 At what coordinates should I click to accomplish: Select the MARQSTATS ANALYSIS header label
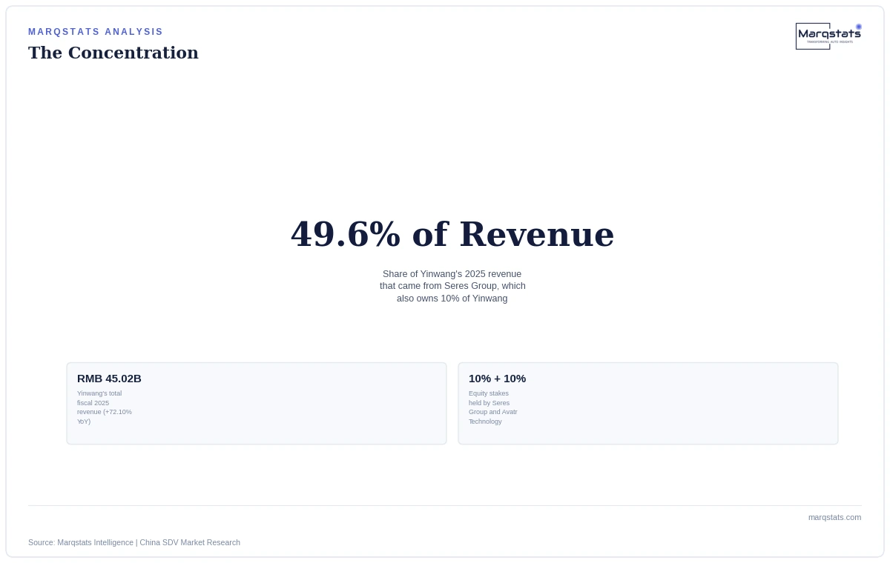(96, 32)
